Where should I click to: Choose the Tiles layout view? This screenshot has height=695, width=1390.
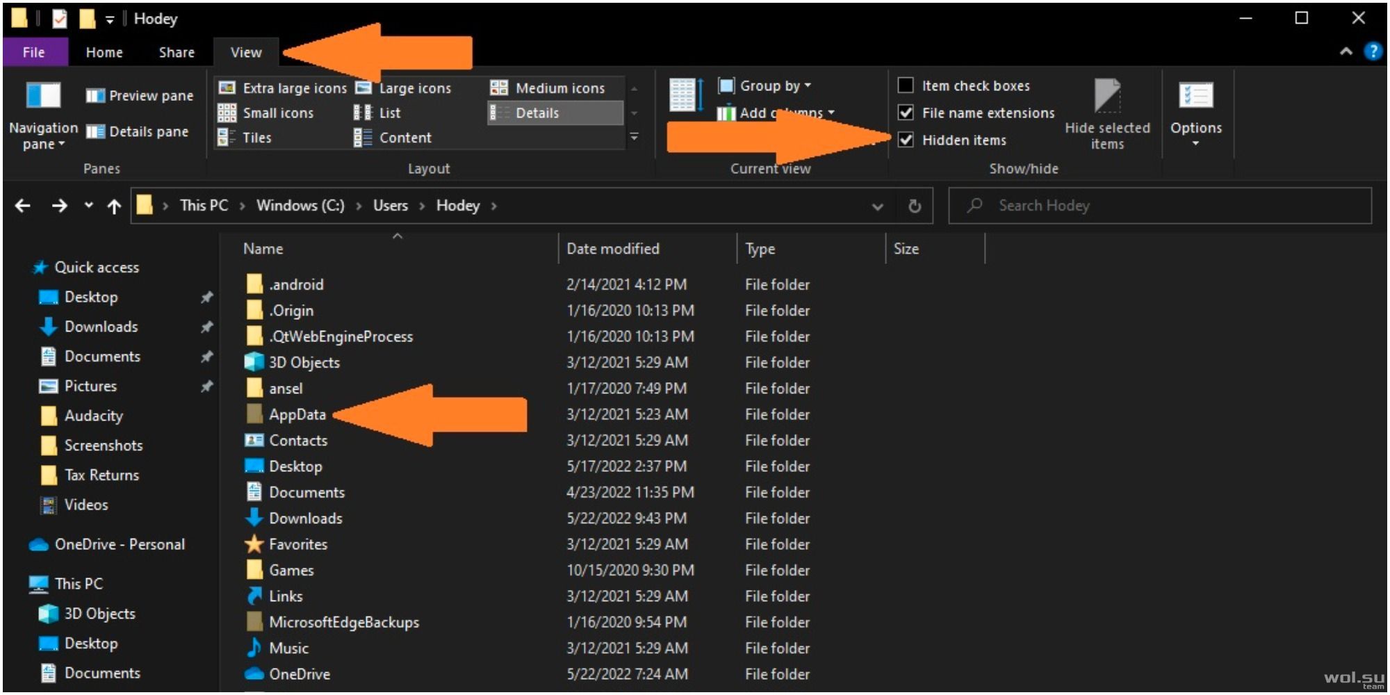pyautogui.click(x=245, y=138)
